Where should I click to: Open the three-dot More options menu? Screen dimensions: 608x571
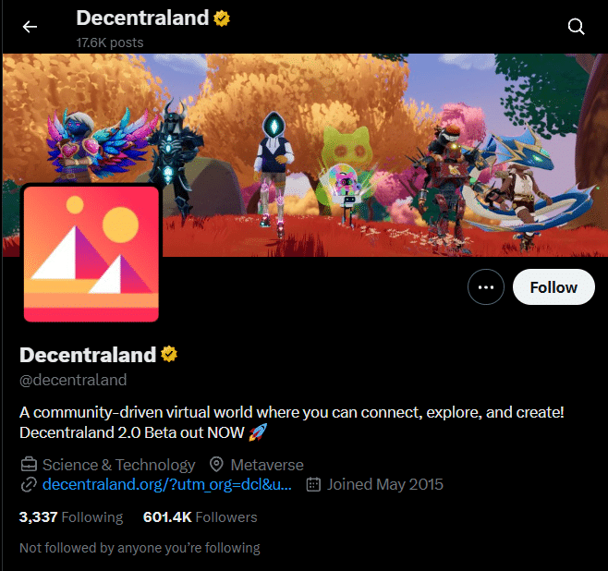(486, 287)
